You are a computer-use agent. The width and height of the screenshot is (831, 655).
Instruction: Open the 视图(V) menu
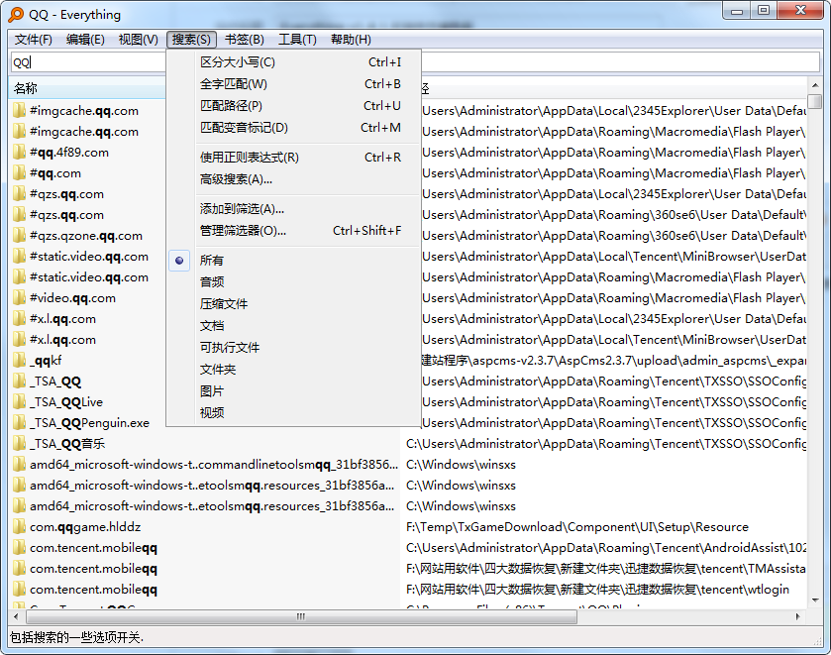139,40
